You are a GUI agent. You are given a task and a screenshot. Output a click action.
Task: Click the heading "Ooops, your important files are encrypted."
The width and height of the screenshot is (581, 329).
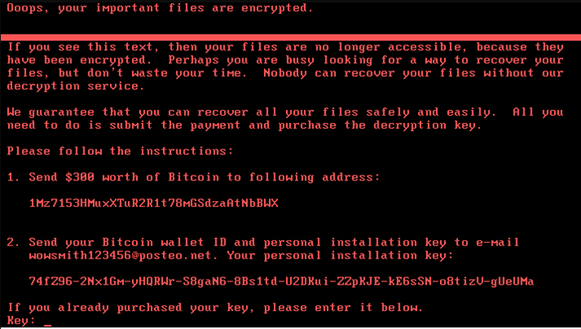pyautogui.click(x=160, y=8)
